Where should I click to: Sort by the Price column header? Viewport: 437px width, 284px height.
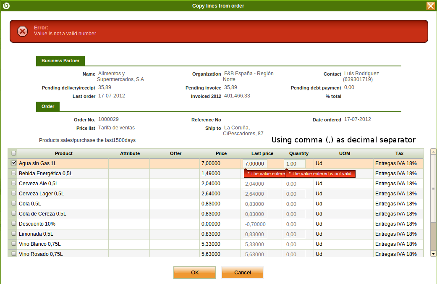click(x=221, y=153)
